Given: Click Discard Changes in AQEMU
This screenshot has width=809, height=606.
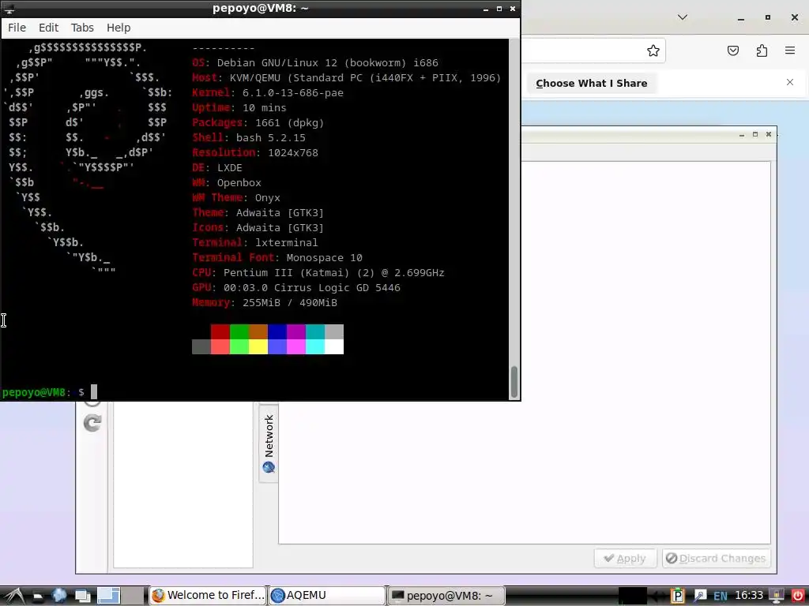Looking at the screenshot, I should pyautogui.click(x=716, y=558).
